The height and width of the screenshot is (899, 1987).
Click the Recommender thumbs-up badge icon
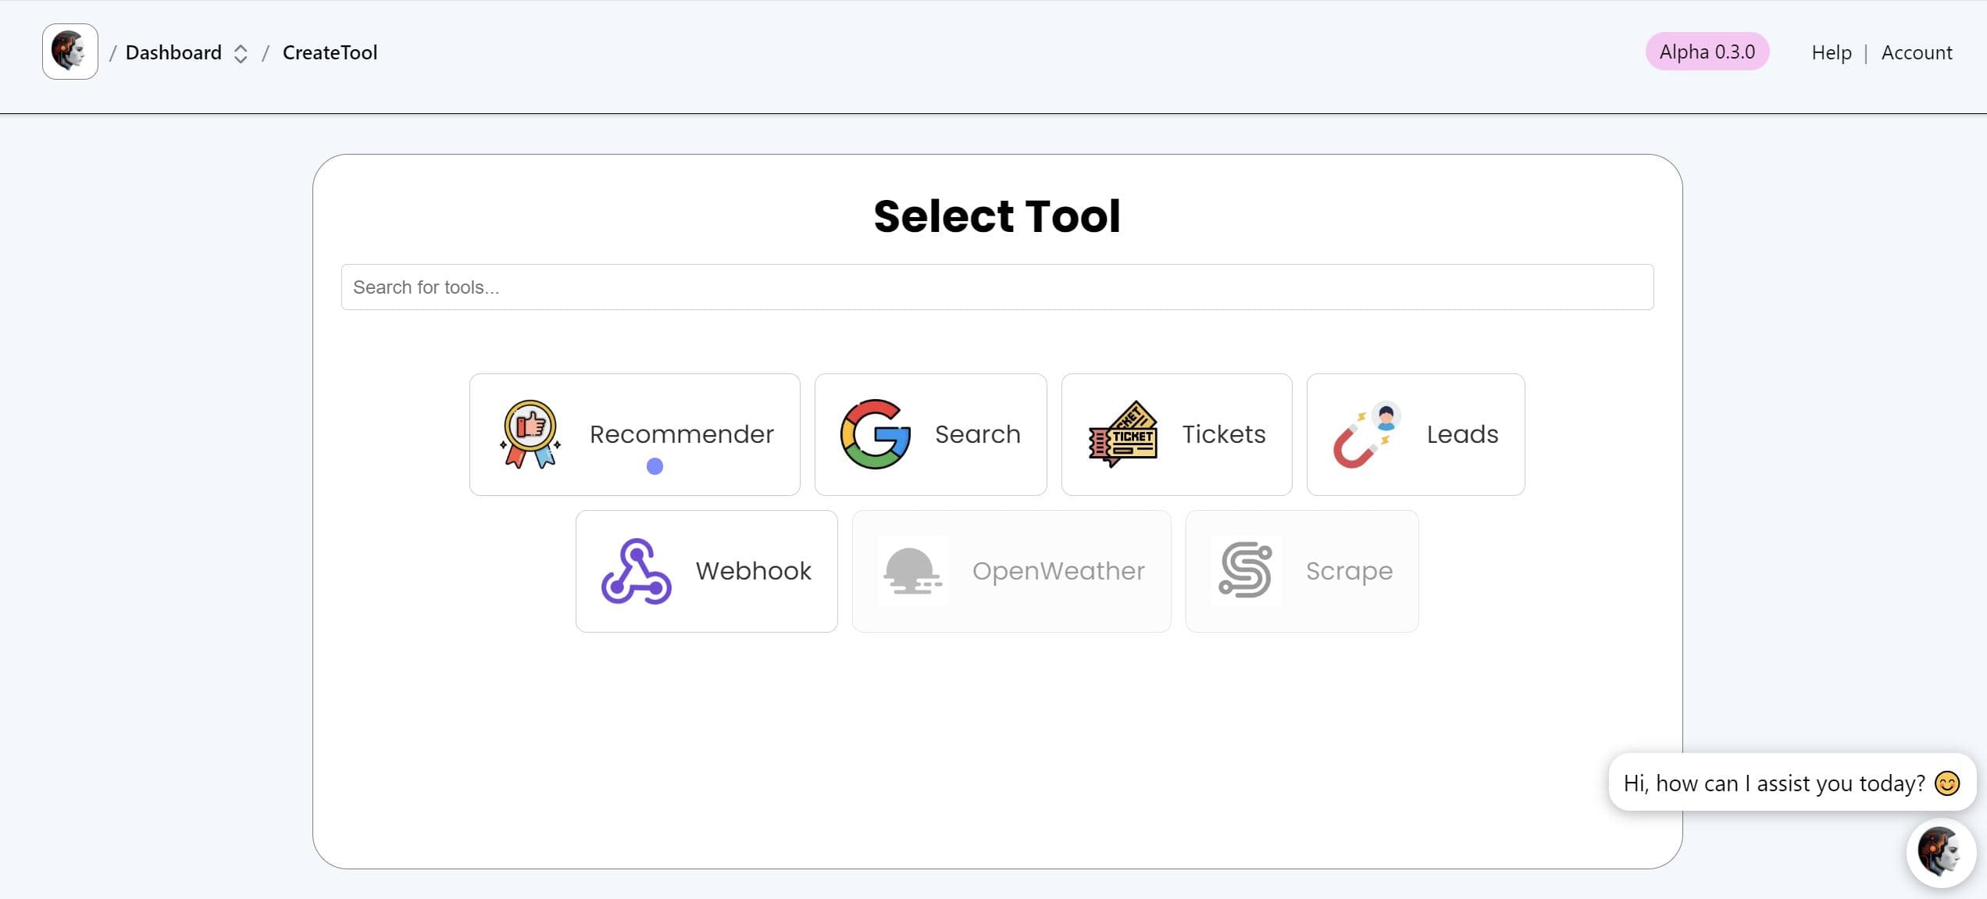(x=530, y=434)
